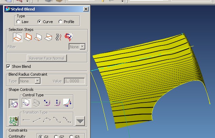Open the Filter dropdown
Viewport: 215px width, 138px height.
tap(77, 47)
